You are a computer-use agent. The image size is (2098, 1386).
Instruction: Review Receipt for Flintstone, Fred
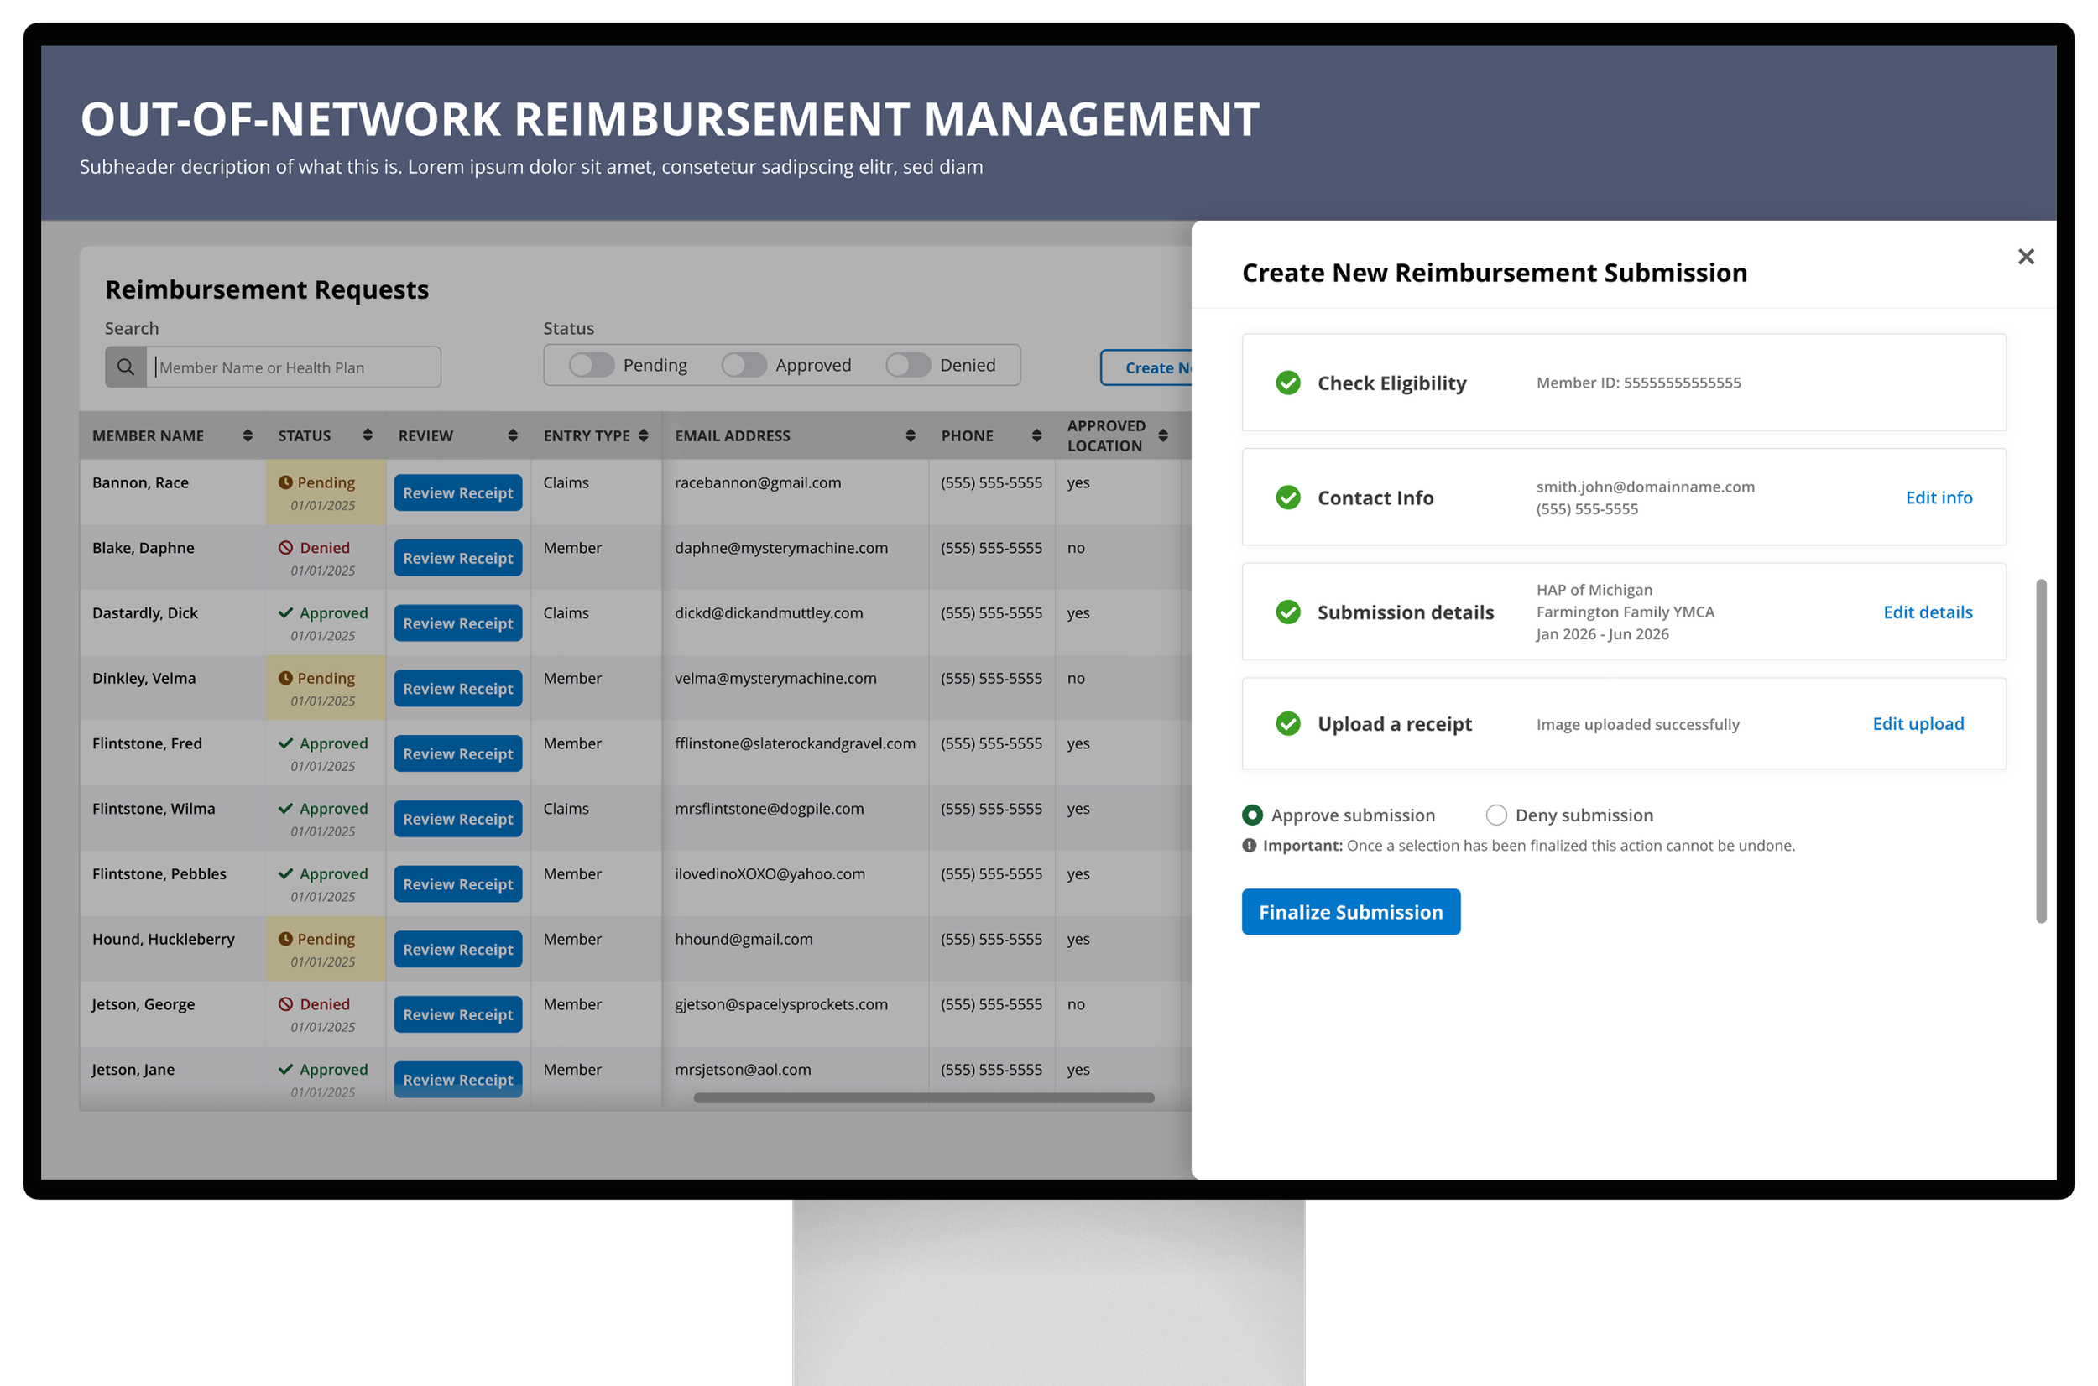tap(458, 754)
